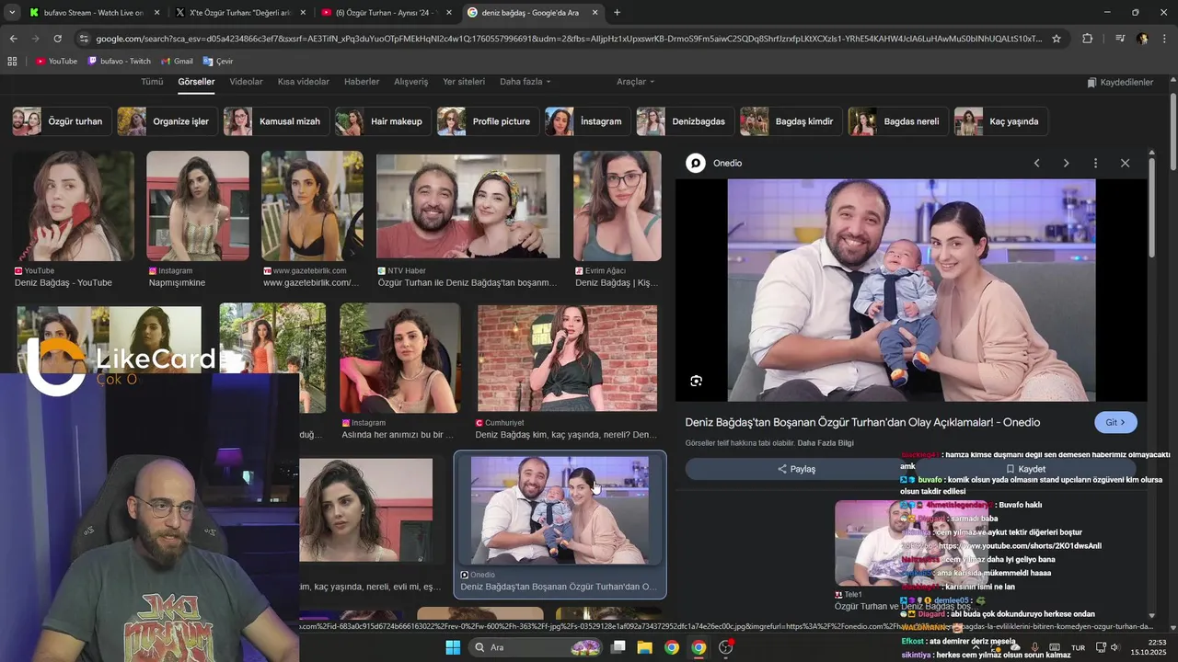
Task: Switch to the Kısa videolar tab
Action: point(303,82)
